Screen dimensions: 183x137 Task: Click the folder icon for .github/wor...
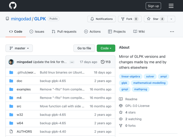11,72
